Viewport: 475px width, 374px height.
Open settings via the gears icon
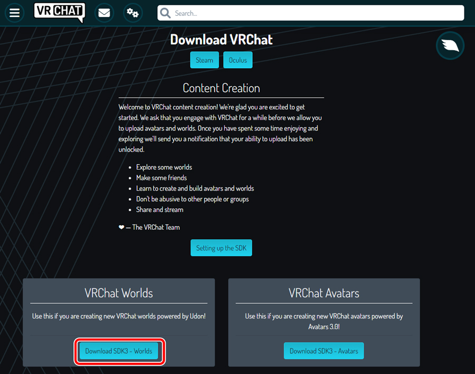[132, 13]
